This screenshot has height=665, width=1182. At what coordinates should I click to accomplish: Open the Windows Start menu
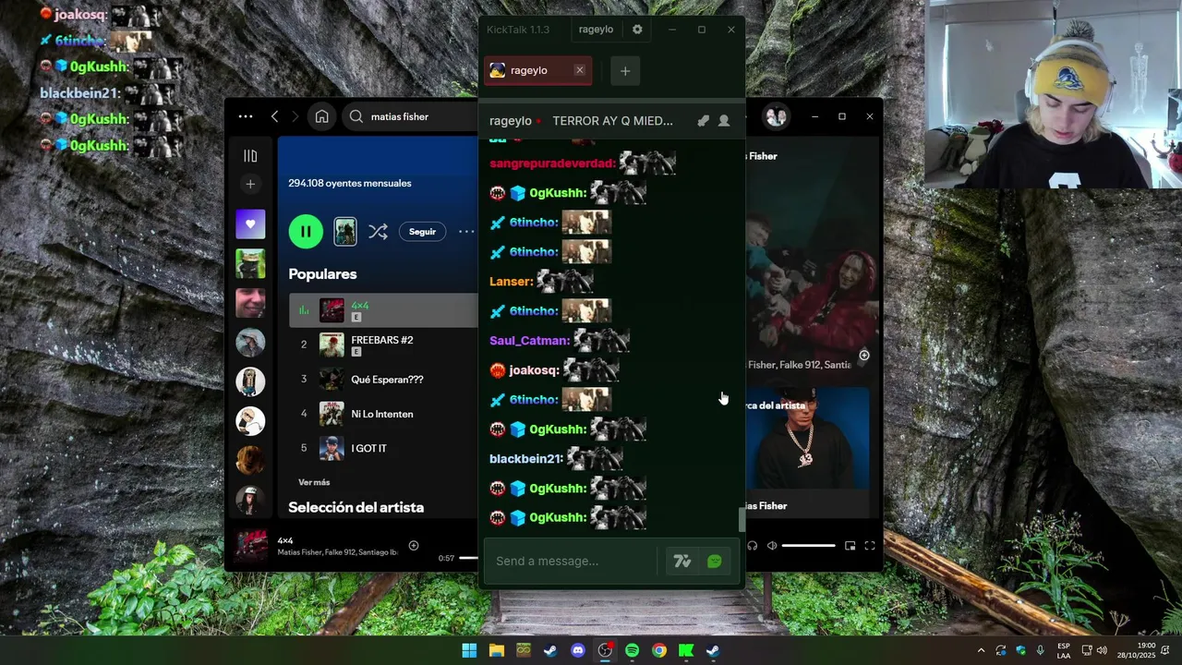point(469,650)
